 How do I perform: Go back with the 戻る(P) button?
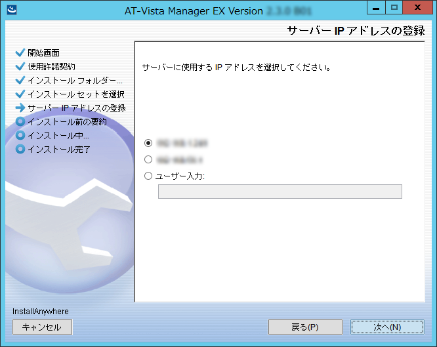pyautogui.click(x=305, y=327)
